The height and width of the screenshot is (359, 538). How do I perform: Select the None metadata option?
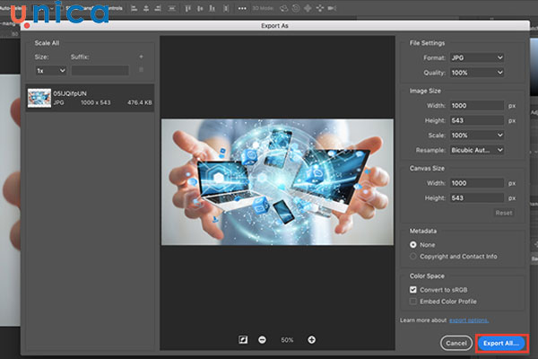tap(413, 243)
